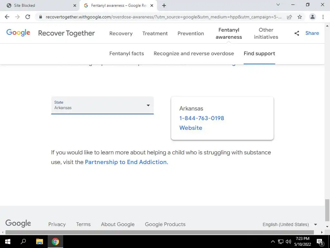Click the scroll-up arrow of page scrollbar
This screenshot has width=330, height=248.
click(327, 26)
